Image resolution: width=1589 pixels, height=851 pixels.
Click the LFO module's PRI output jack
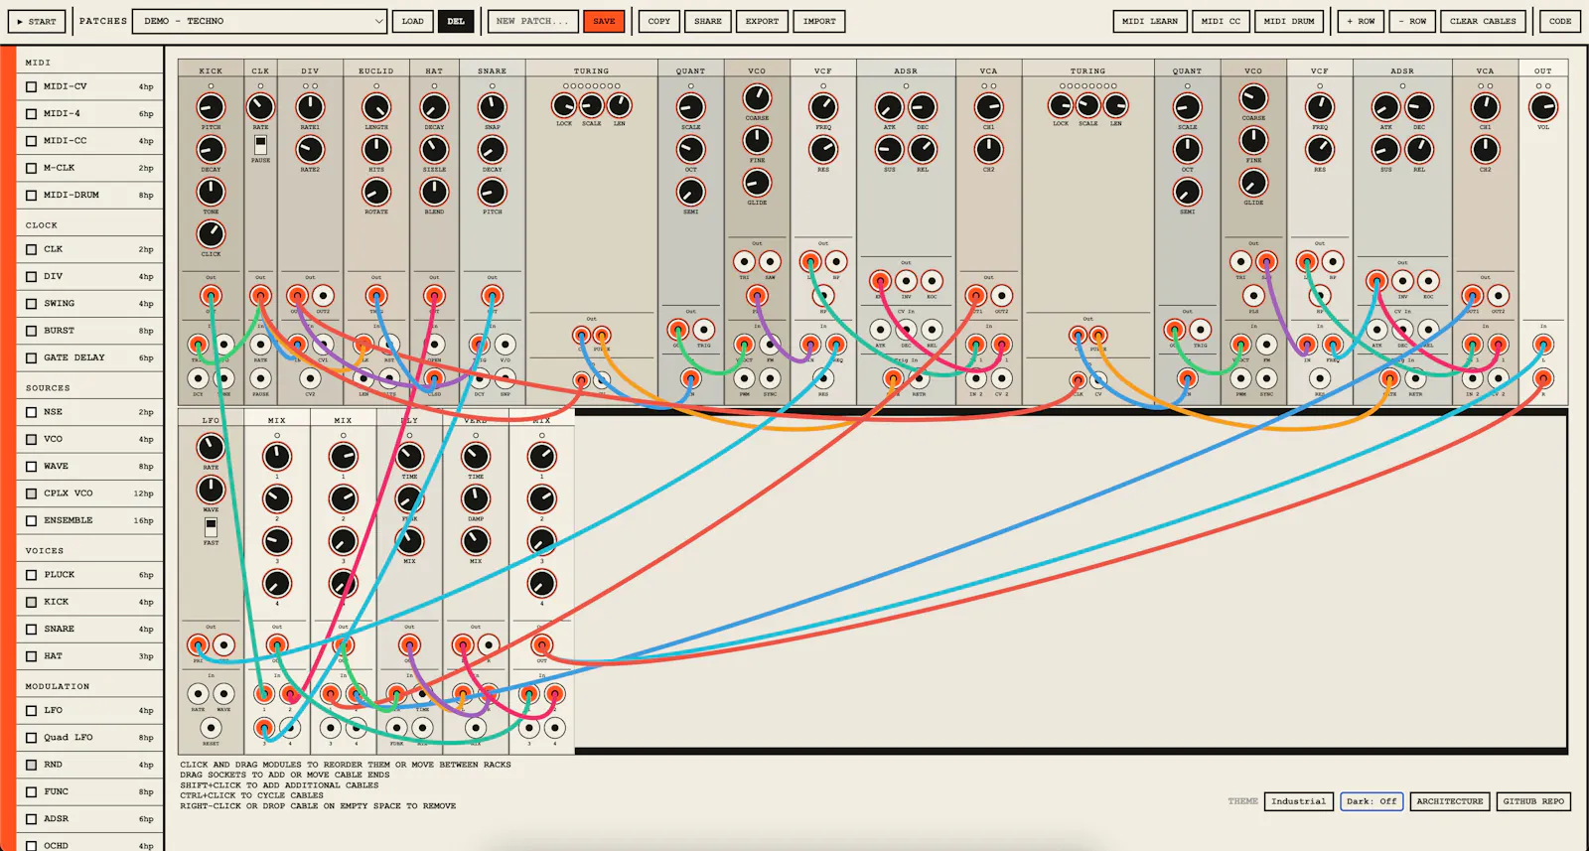(198, 644)
